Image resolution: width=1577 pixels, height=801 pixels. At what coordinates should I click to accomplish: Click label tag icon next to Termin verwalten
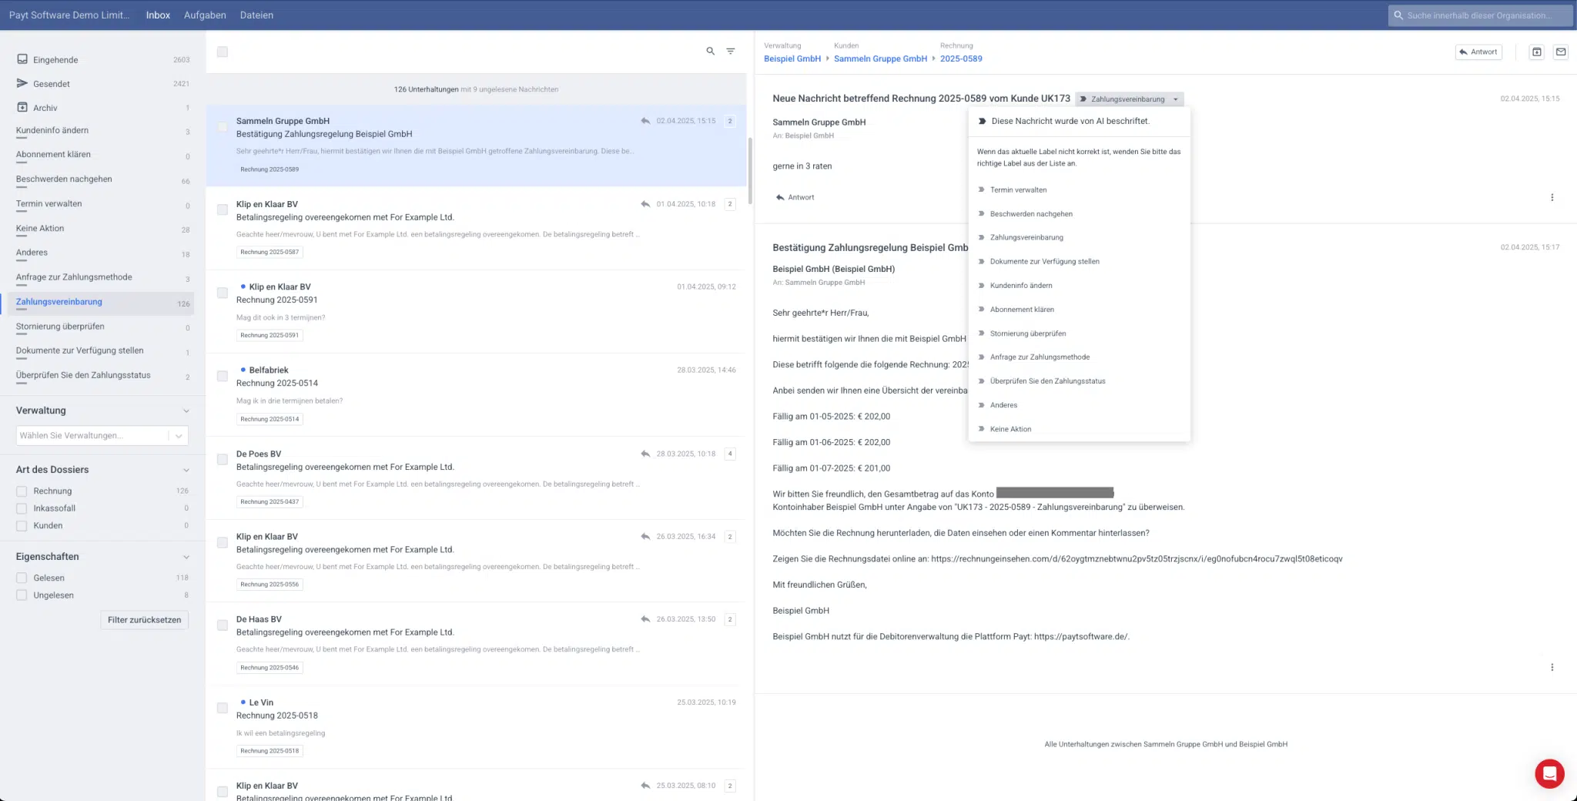[x=982, y=189]
